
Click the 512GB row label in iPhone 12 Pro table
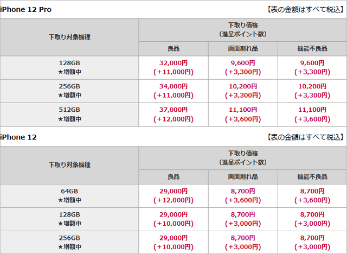coord(69,115)
